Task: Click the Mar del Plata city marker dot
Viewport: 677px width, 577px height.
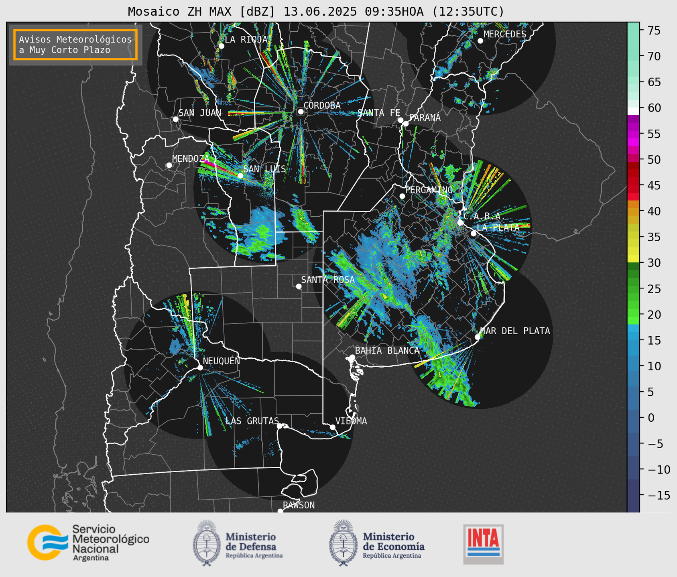Action: (477, 337)
